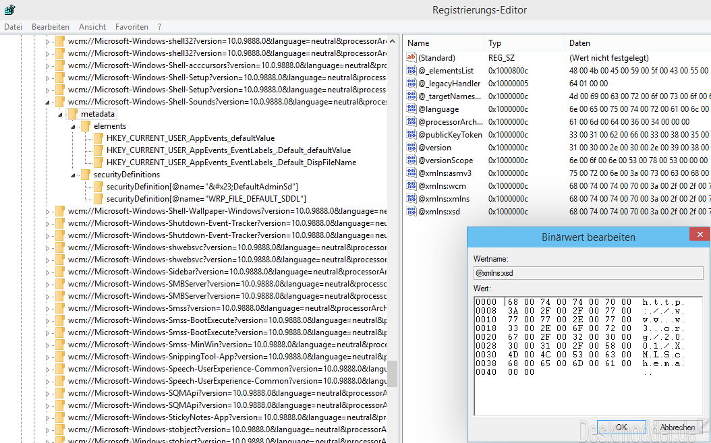Screen dimensions: 711x443
Task: Click binary icon of @xmlns:xmlns value
Action: (411, 198)
